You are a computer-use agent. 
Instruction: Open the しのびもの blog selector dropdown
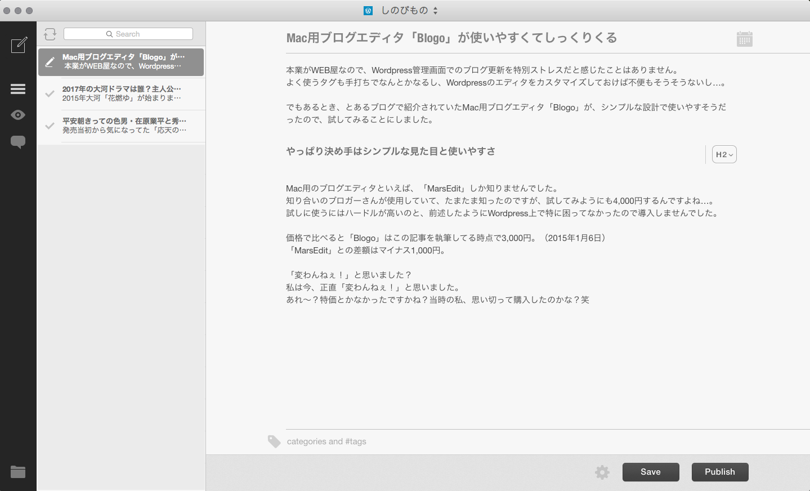pos(409,10)
